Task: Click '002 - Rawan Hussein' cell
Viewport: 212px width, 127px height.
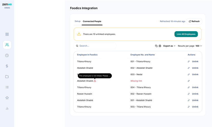Action: [x=141, y=94]
